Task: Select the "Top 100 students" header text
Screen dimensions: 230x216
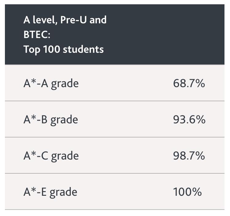Action: tap(63, 49)
